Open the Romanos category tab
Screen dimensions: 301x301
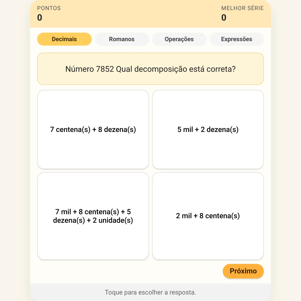(122, 39)
